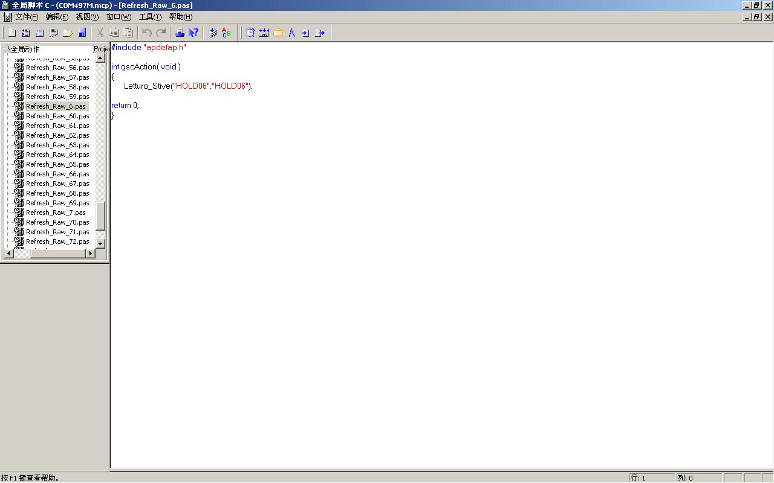Select Refresh_Raw_66.pas in the tree

coord(57,174)
